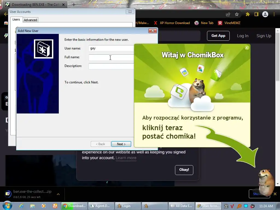Click orange magnifier tray icon
The image size is (280, 210).
(239, 206)
